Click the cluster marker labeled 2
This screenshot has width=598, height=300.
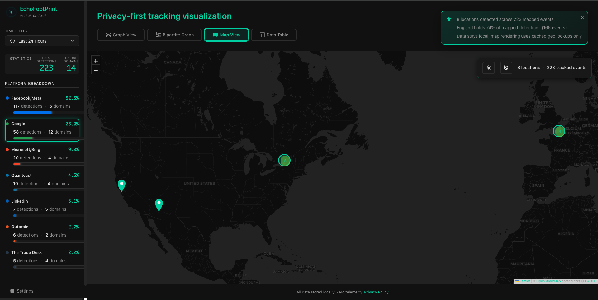coord(284,160)
